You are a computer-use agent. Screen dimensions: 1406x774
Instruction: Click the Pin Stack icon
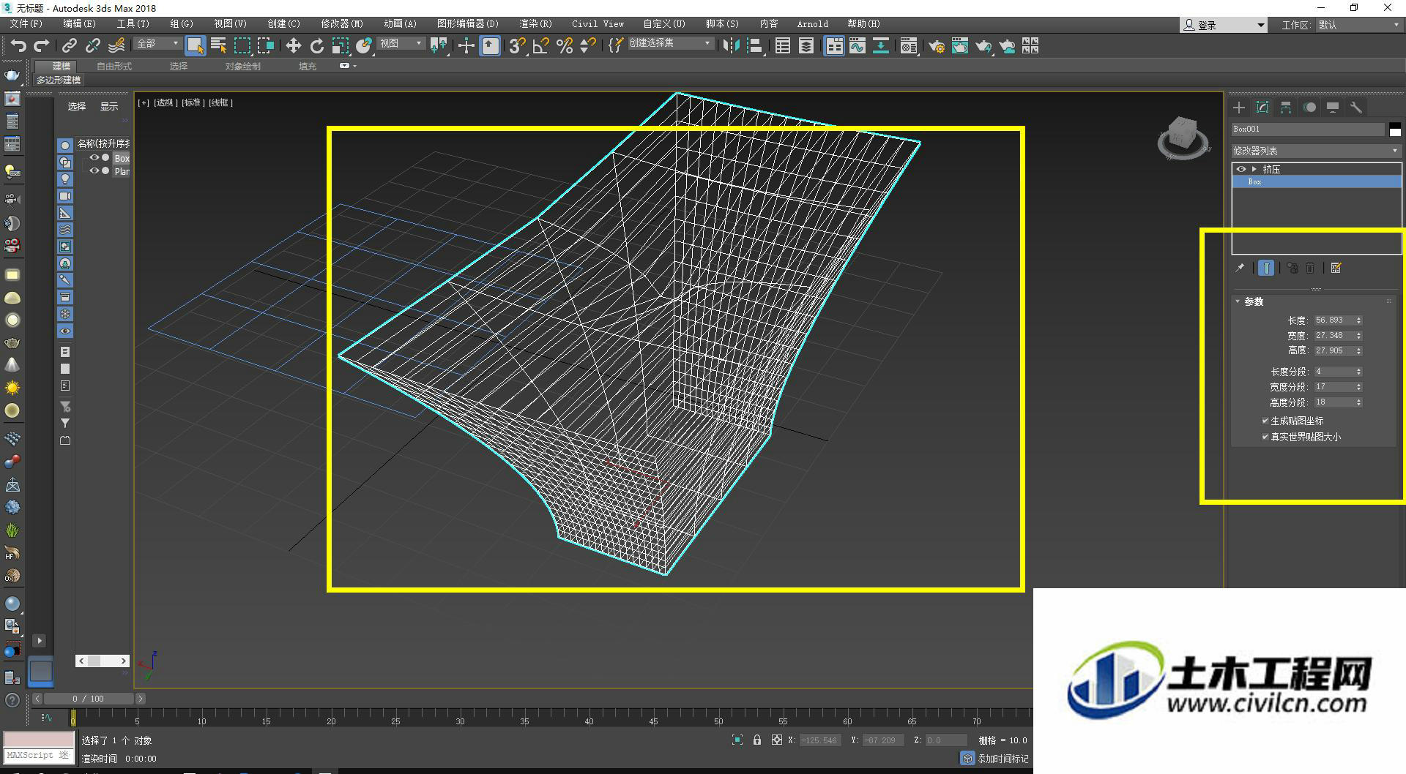click(x=1240, y=268)
